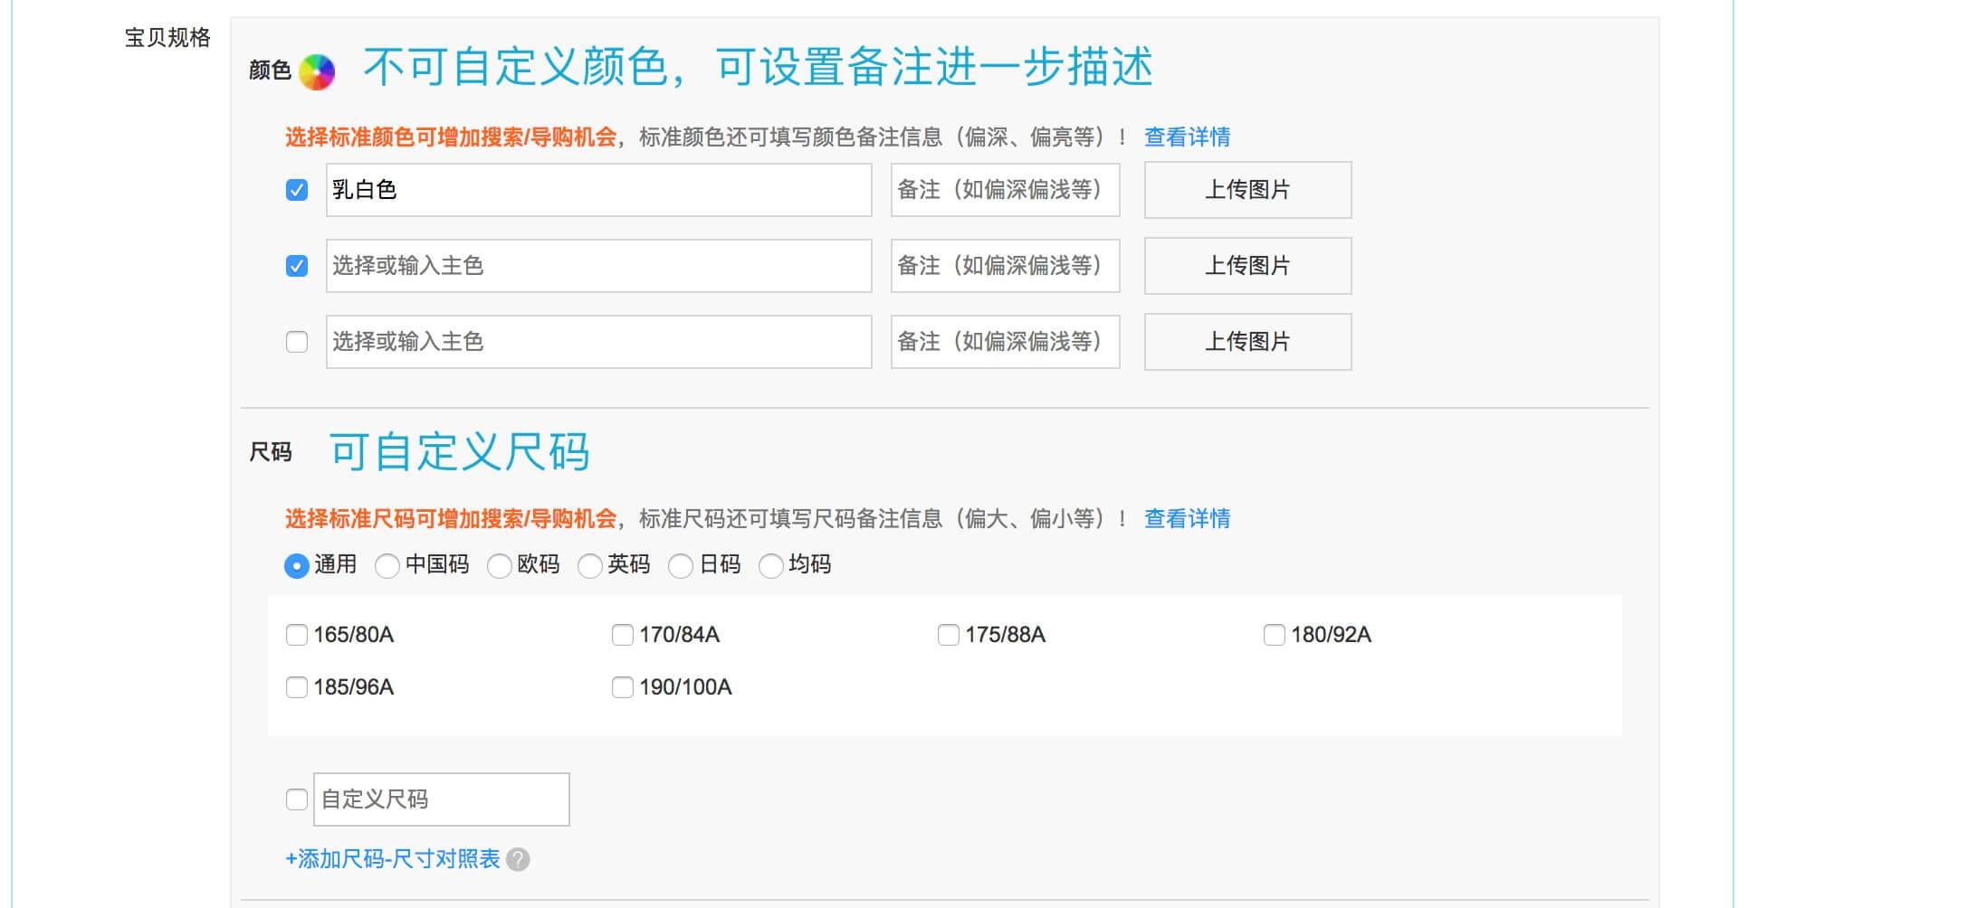Check the 185/96A size box
Screen dimensions: 1977x908
click(x=297, y=687)
